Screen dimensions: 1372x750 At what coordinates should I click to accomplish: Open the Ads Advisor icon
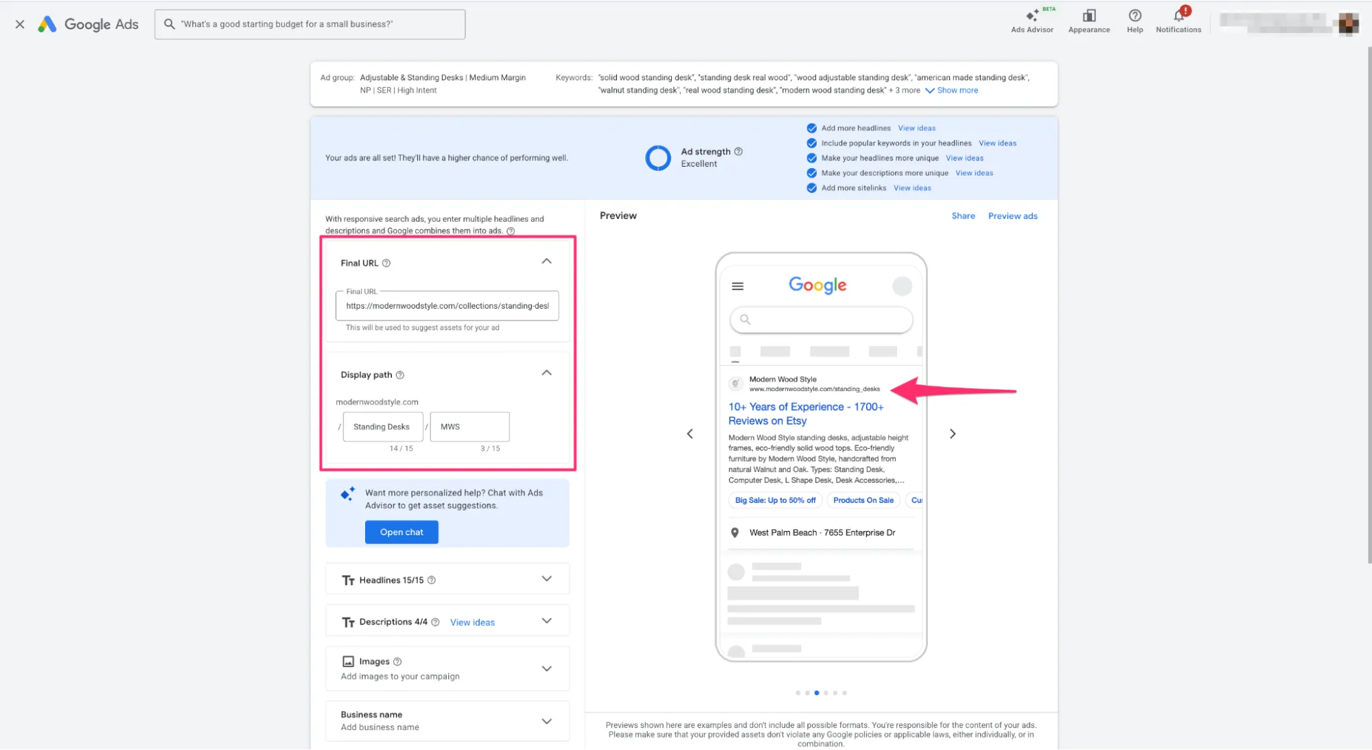[1032, 16]
